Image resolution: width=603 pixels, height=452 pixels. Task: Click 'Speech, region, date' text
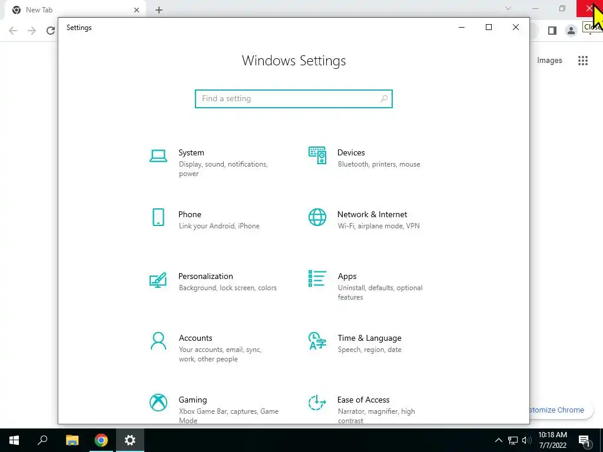click(x=370, y=350)
